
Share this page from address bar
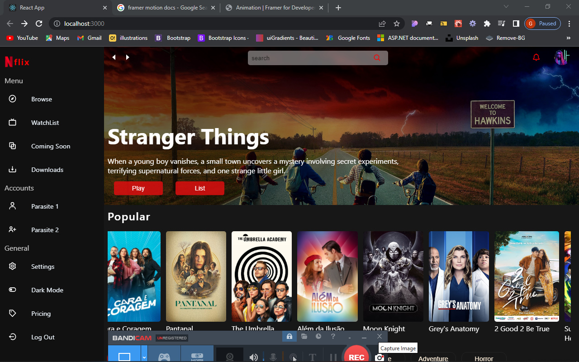tap(382, 24)
